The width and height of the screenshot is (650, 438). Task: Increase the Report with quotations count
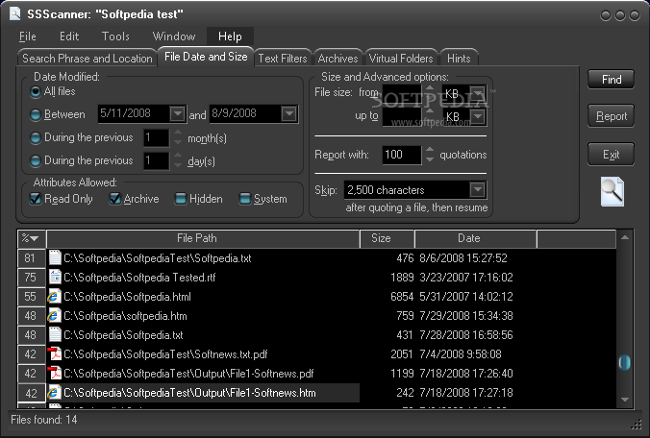430,150
